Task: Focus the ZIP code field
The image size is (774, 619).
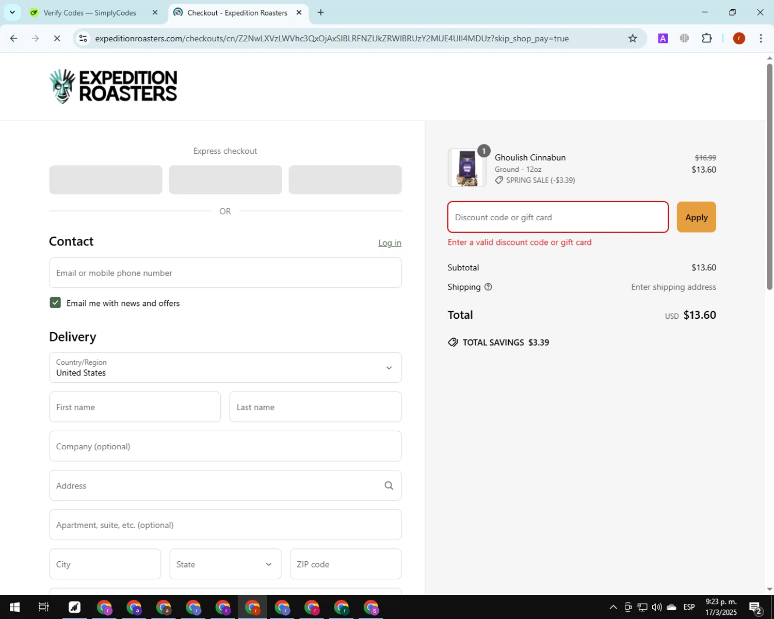Action: tap(346, 564)
